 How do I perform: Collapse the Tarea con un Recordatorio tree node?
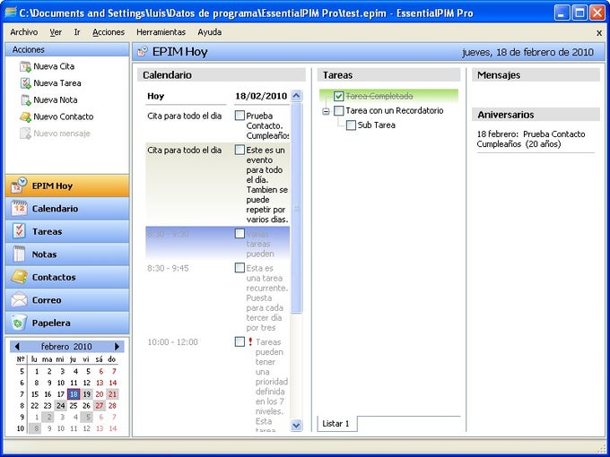[326, 112]
